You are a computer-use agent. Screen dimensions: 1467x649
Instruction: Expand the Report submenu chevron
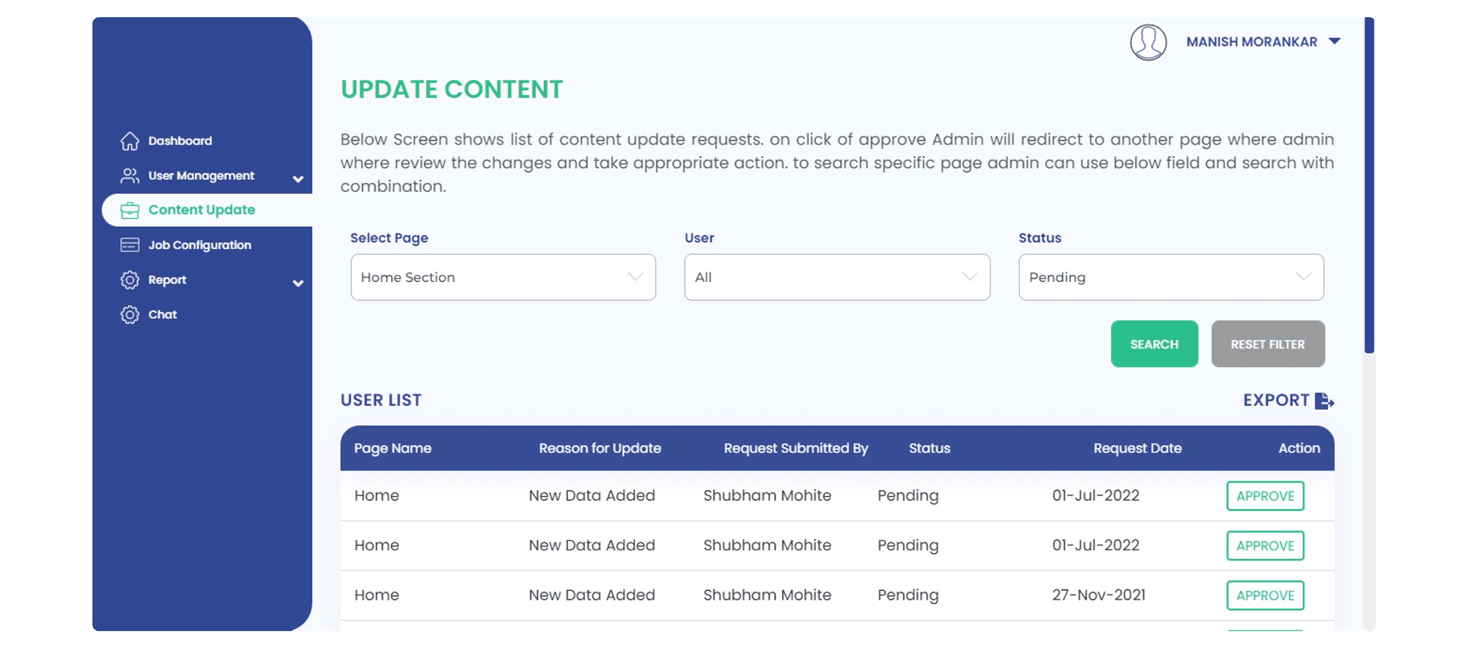click(x=298, y=283)
